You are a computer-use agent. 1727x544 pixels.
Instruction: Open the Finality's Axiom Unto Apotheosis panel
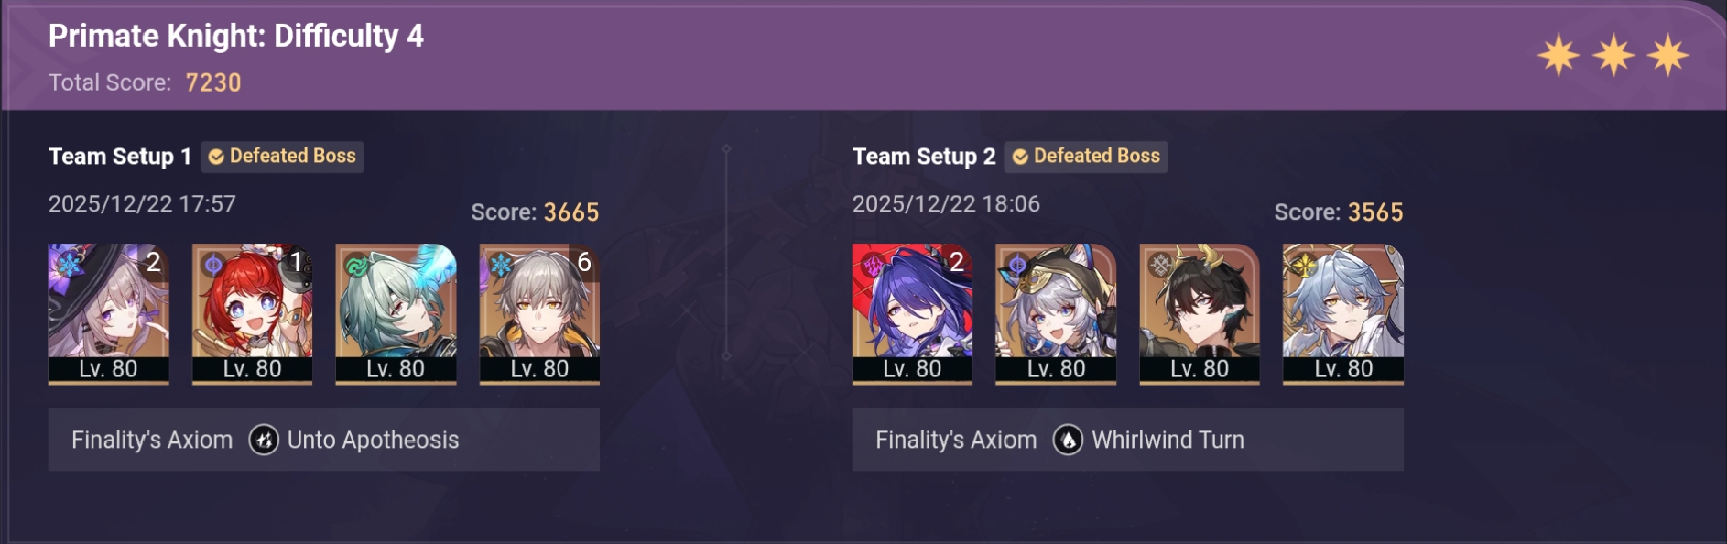(x=324, y=440)
